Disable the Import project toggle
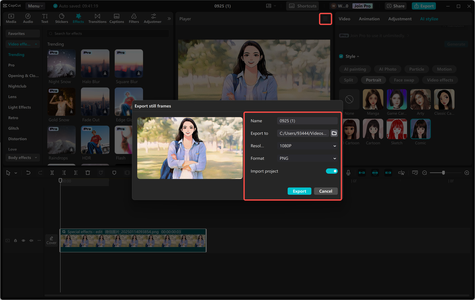Screen dimensions: 475x300 (331, 171)
